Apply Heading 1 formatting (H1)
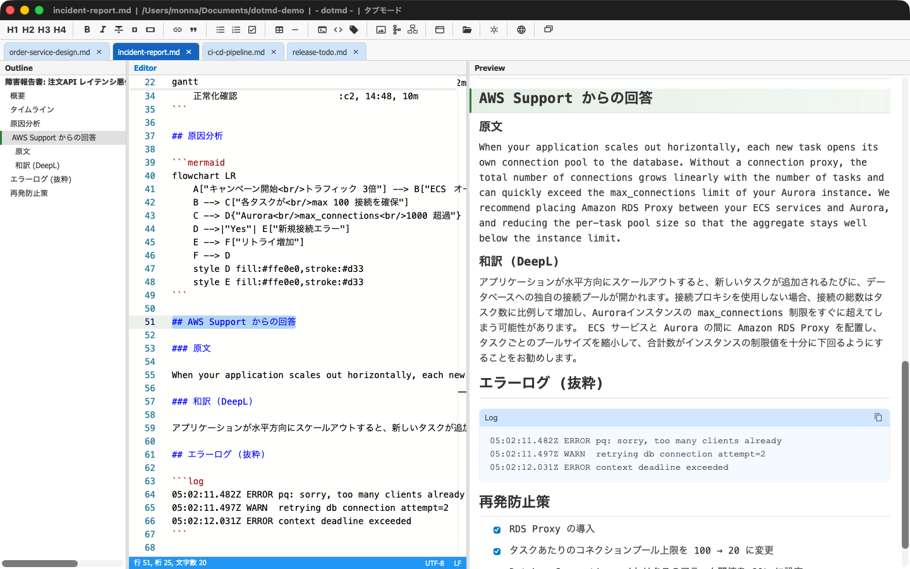The height and width of the screenshot is (569, 910). pyautogui.click(x=13, y=30)
